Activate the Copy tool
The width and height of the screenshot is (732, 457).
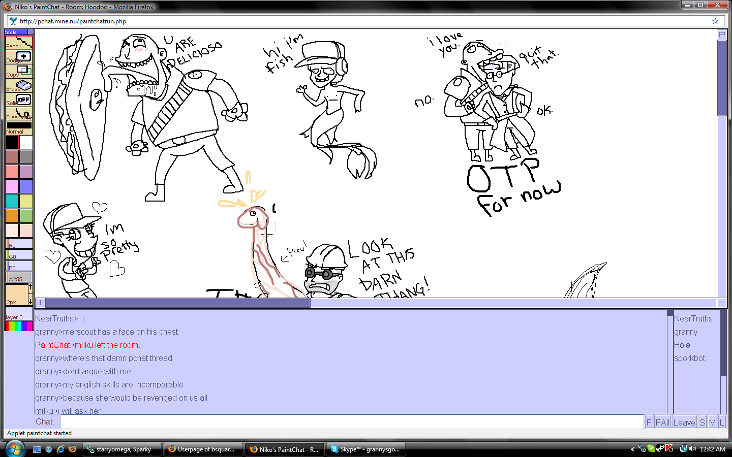click(x=19, y=71)
